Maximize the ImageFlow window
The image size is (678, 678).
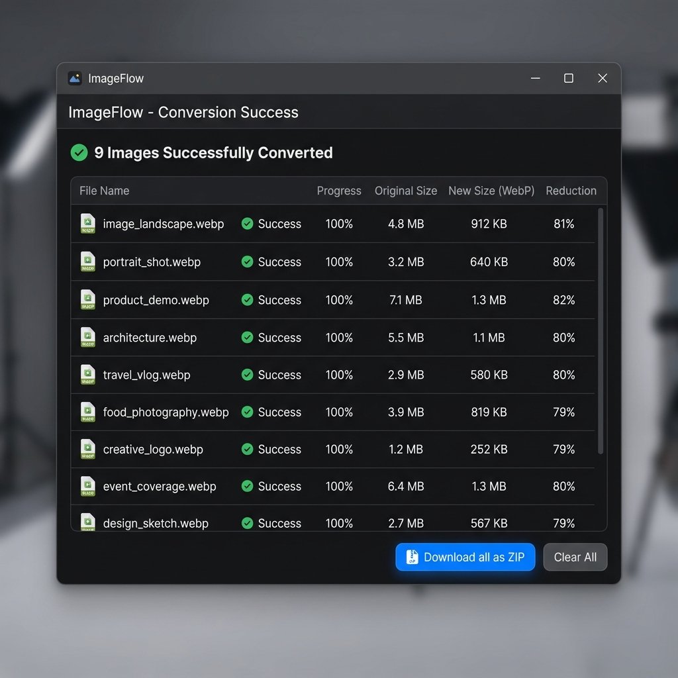tap(569, 78)
